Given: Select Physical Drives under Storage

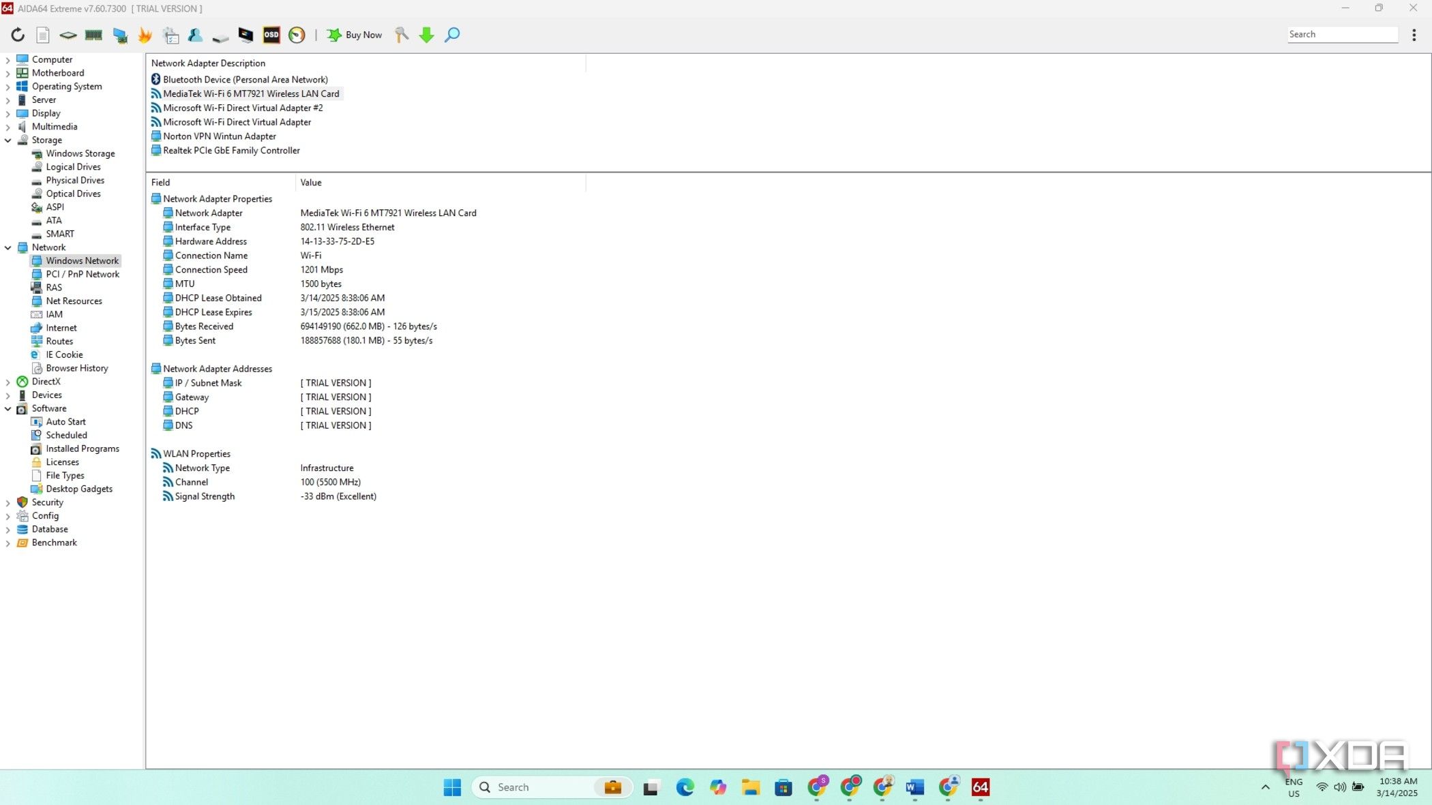Looking at the screenshot, I should pos(75,180).
